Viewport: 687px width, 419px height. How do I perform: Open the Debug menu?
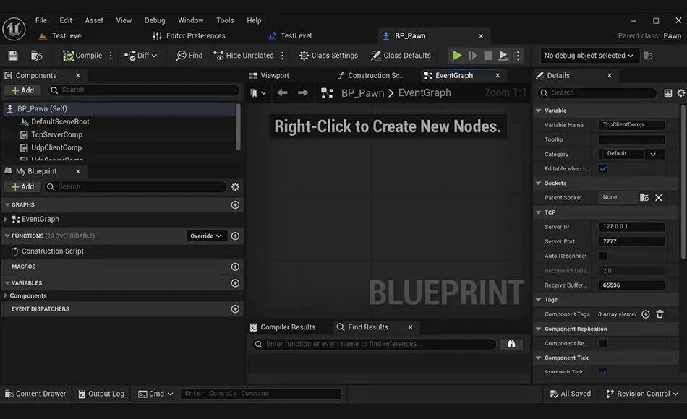[x=155, y=20]
